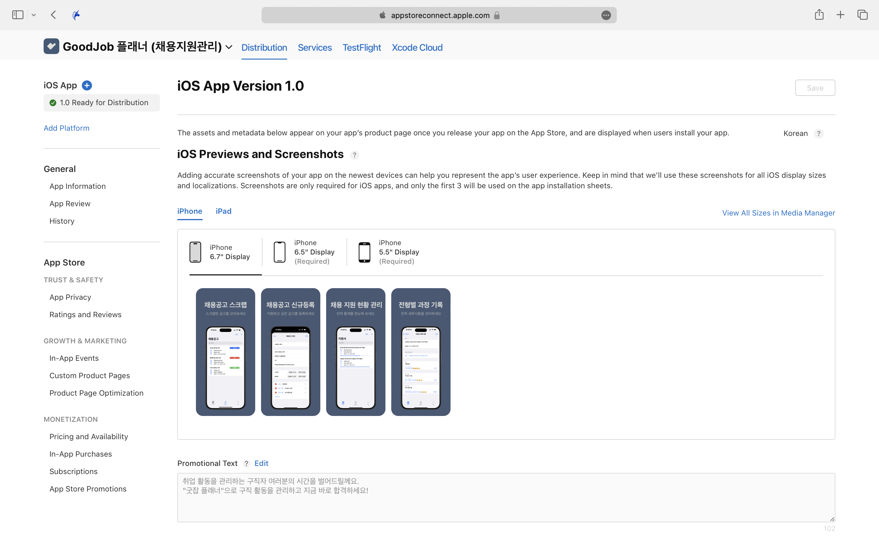
Task: Open a new tab with the plus icon
Action: tap(840, 15)
